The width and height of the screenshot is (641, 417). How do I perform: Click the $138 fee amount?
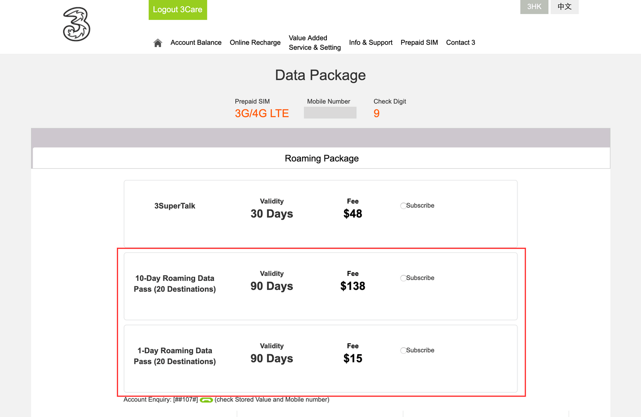pyautogui.click(x=353, y=286)
